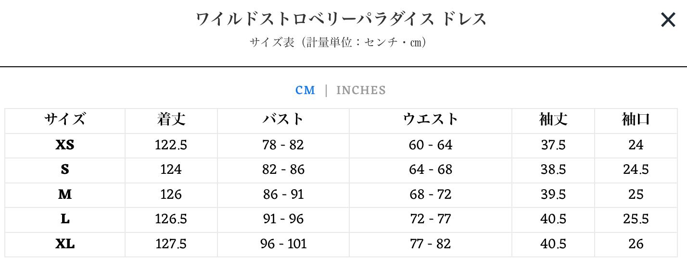
Task: Click the 122.5 length cell
Action: click(171, 145)
